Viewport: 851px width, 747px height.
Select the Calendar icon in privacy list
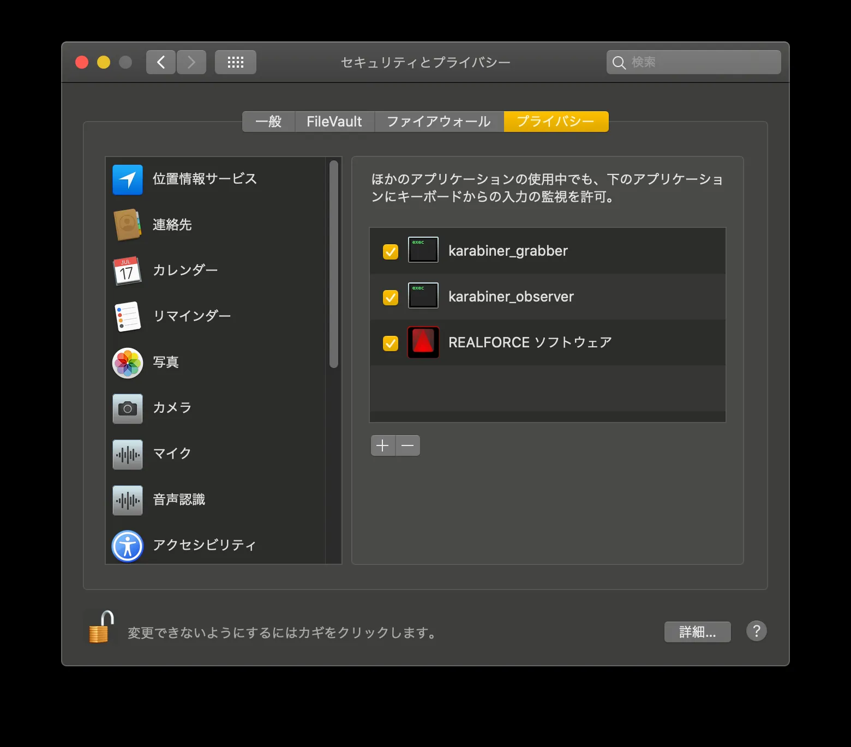(x=128, y=270)
